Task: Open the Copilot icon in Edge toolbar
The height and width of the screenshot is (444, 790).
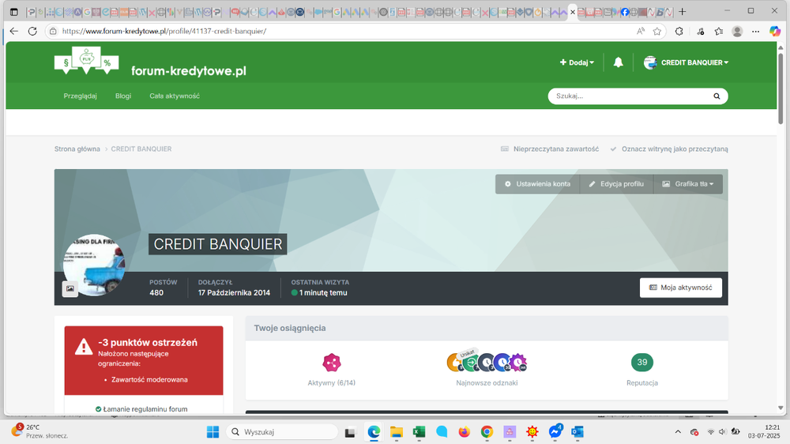Action: click(x=775, y=32)
